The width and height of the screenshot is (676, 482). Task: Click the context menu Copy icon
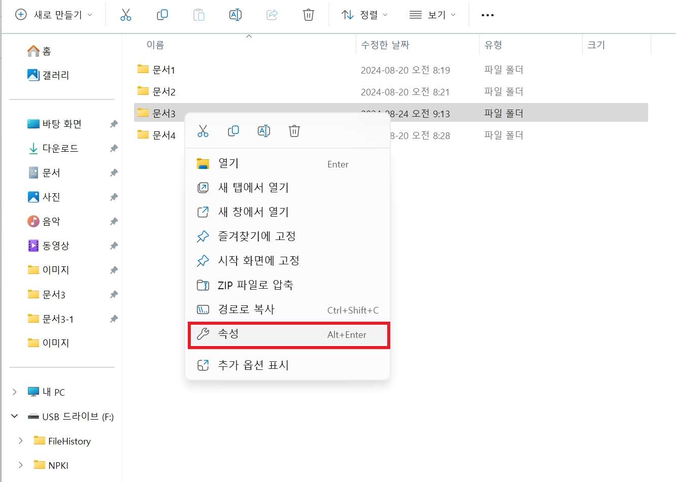pyautogui.click(x=233, y=131)
